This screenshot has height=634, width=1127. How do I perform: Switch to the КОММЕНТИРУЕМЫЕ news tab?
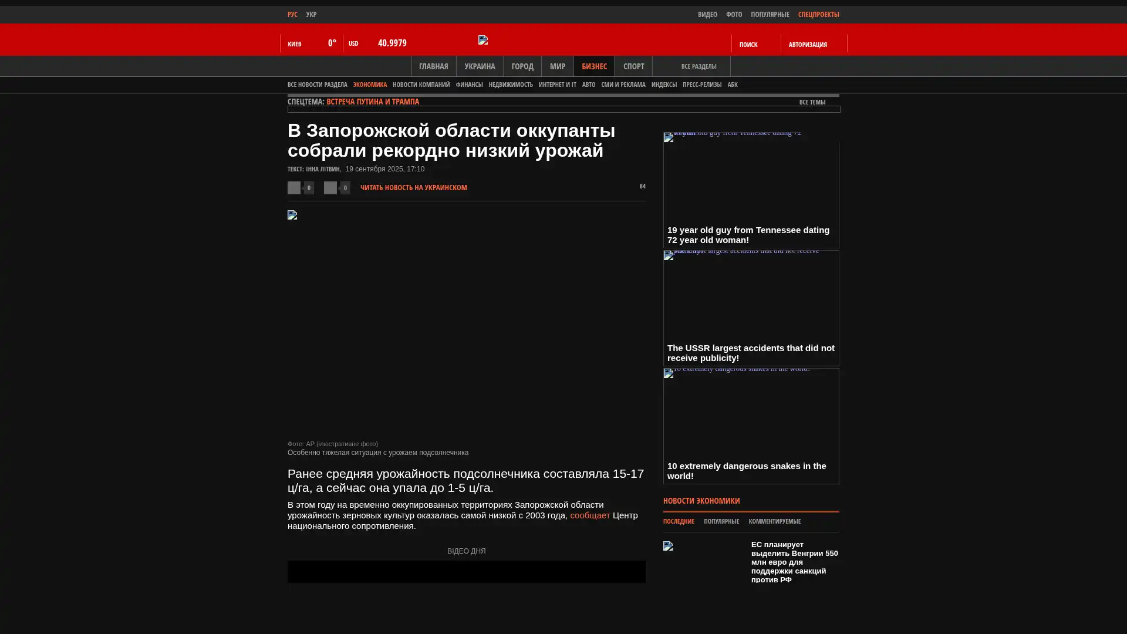coord(774,521)
